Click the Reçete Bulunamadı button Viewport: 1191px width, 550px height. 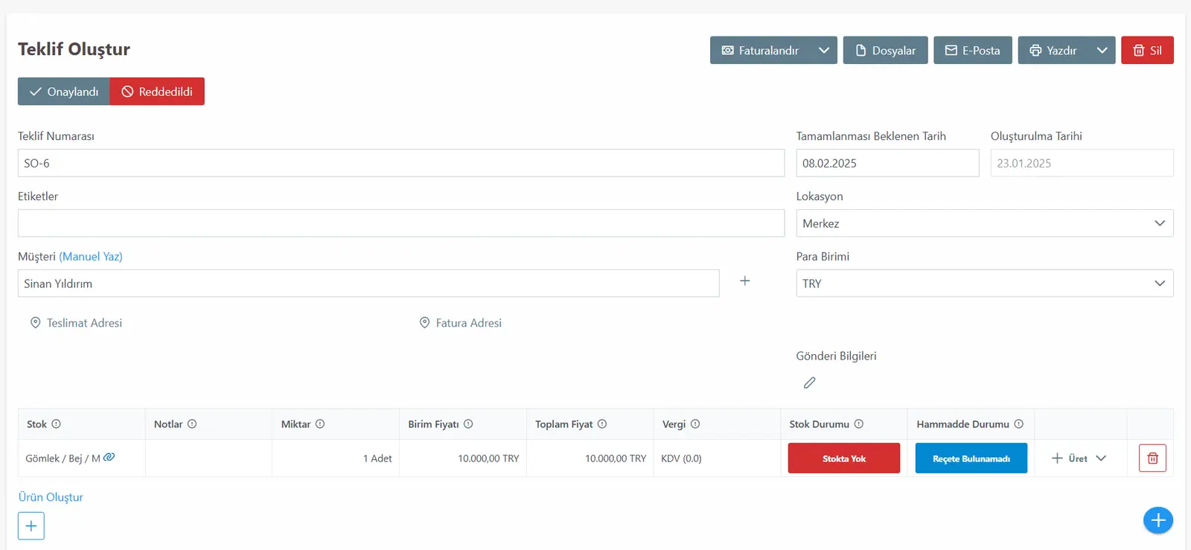(971, 458)
